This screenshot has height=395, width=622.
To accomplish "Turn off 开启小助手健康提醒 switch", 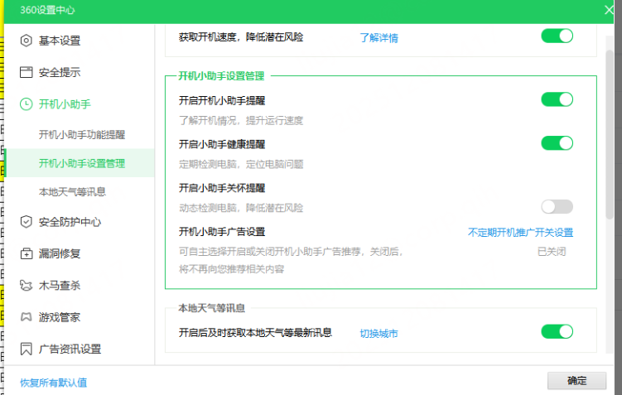I will [x=557, y=143].
